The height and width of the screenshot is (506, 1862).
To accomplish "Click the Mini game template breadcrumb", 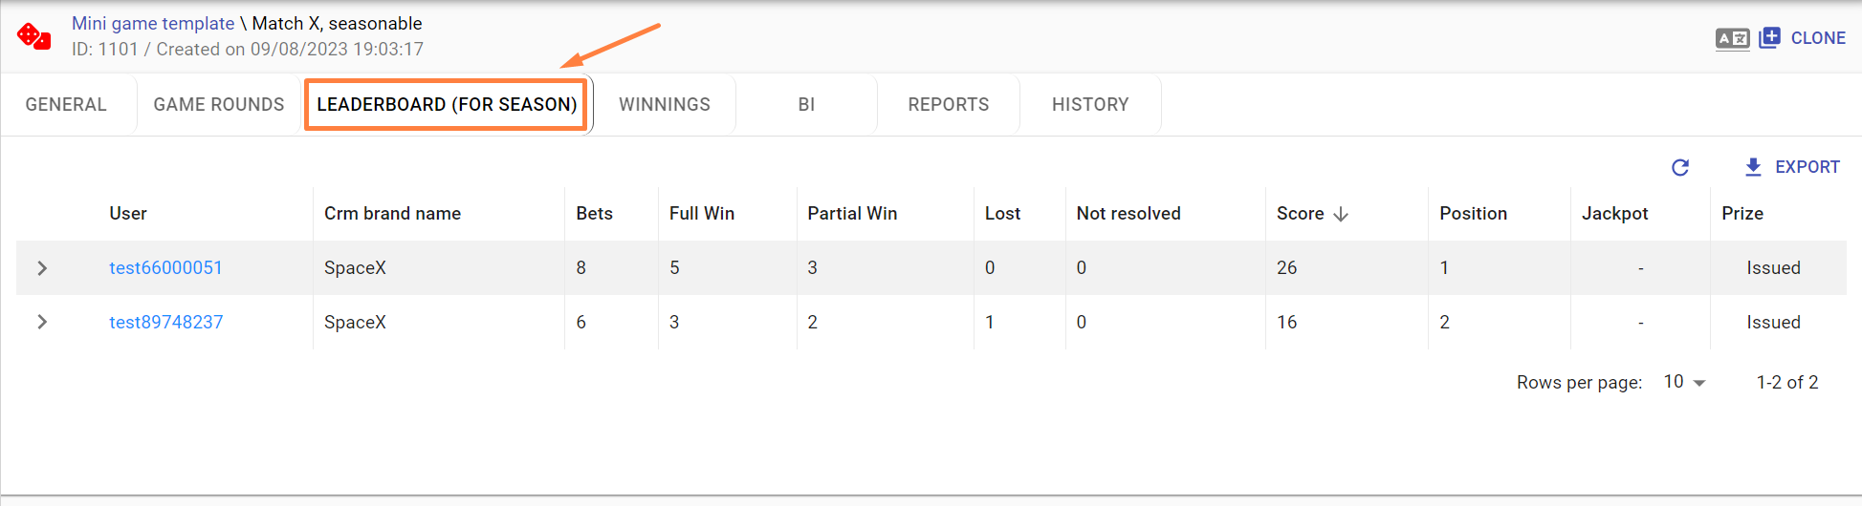I will 153,24.
